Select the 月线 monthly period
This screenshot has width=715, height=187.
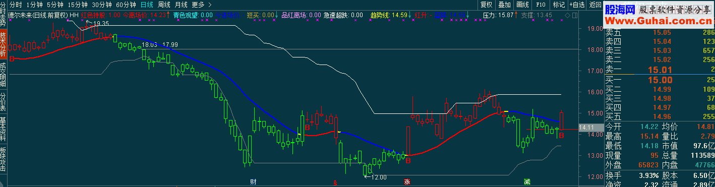pyautogui.click(x=181, y=5)
